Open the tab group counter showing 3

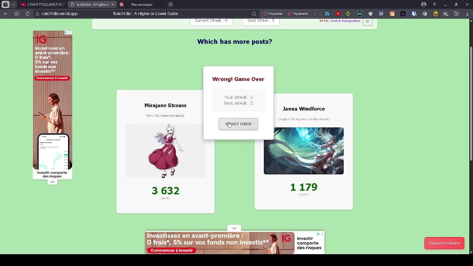tap(5, 4)
